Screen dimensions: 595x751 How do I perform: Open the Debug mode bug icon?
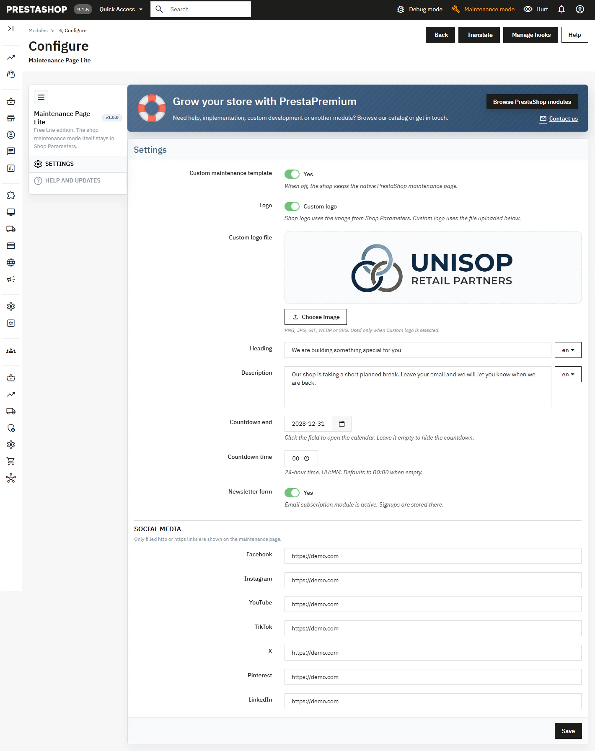(x=401, y=9)
